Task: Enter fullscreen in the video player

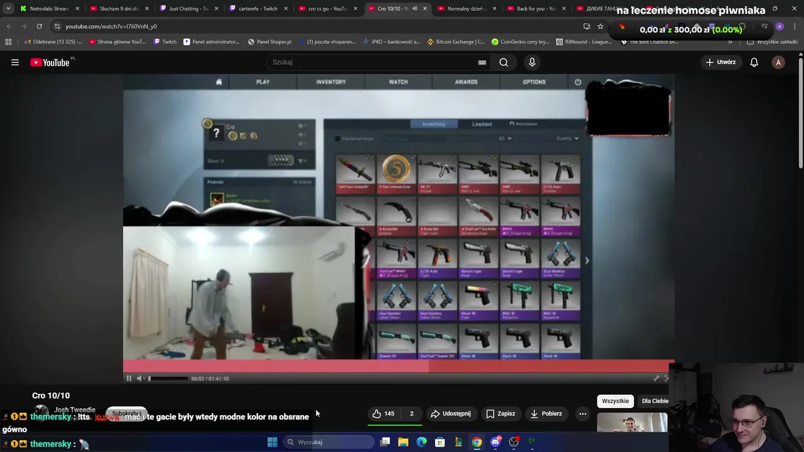Action: click(666, 379)
